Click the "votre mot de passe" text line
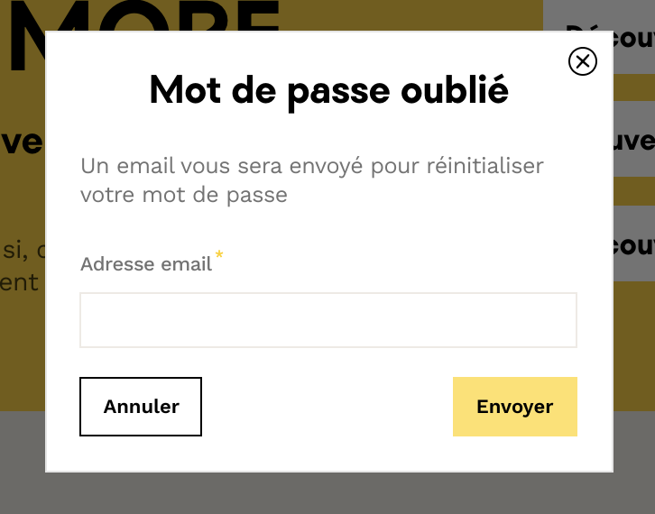The width and height of the screenshot is (655, 514). tap(183, 195)
